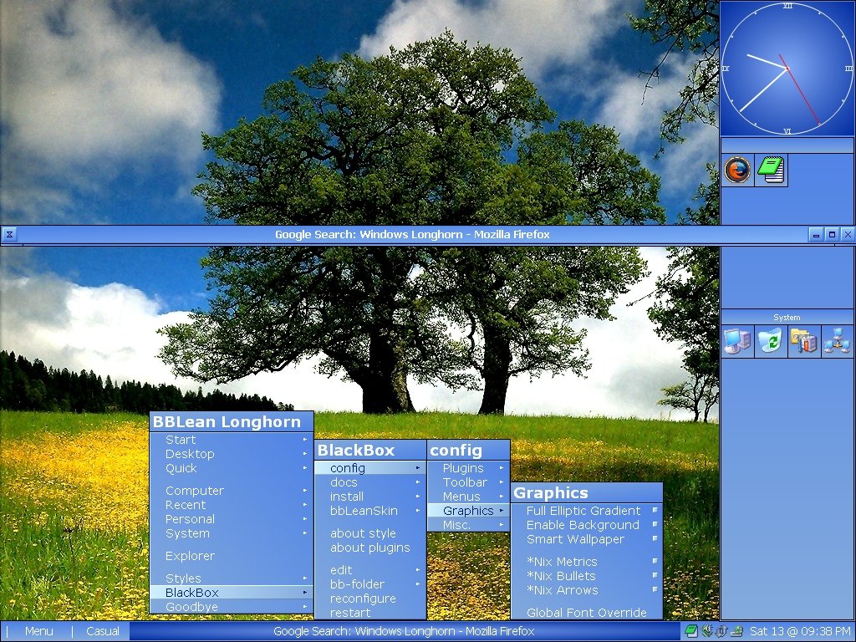Viewport: 856px width, 642px height.
Task: Select the Firefox task in the bottom taskbar
Action: click(405, 631)
